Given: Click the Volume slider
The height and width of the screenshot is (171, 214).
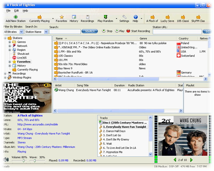Looking at the screenshot, I should [x=23, y=161].
